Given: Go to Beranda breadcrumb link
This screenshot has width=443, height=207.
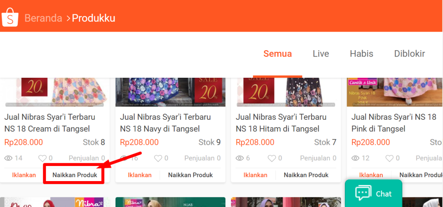Looking at the screenshot, I should [44, 18].
